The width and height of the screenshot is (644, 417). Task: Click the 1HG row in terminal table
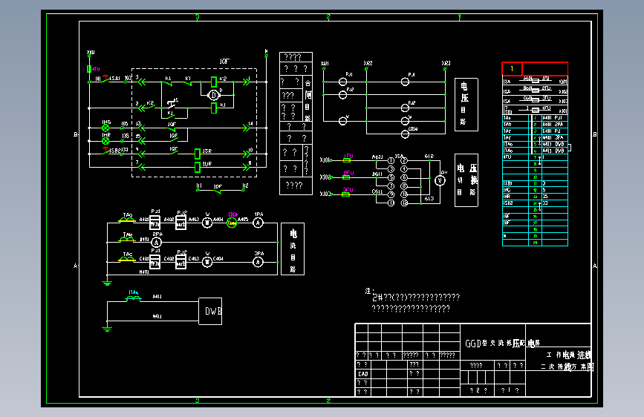tap(535, 190)
